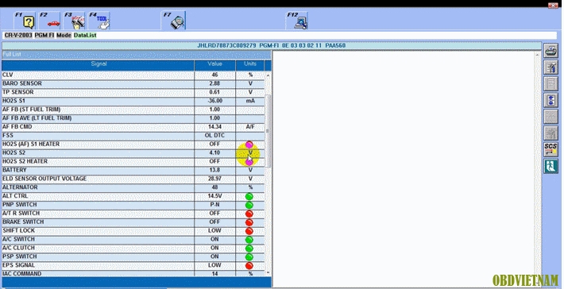Screen dimensions: 564x289
Task: Select the Signal column header
Action: coord(99,64)
